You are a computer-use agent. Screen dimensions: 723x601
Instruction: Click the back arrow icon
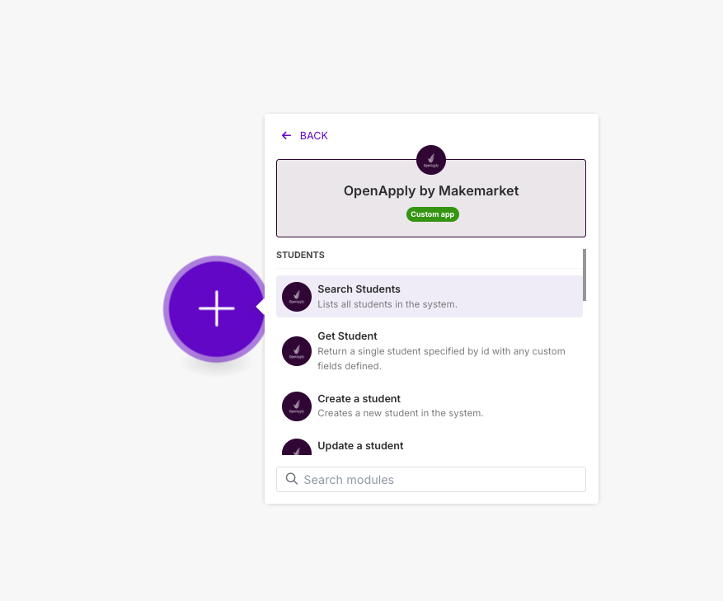(x=286, y=135)
